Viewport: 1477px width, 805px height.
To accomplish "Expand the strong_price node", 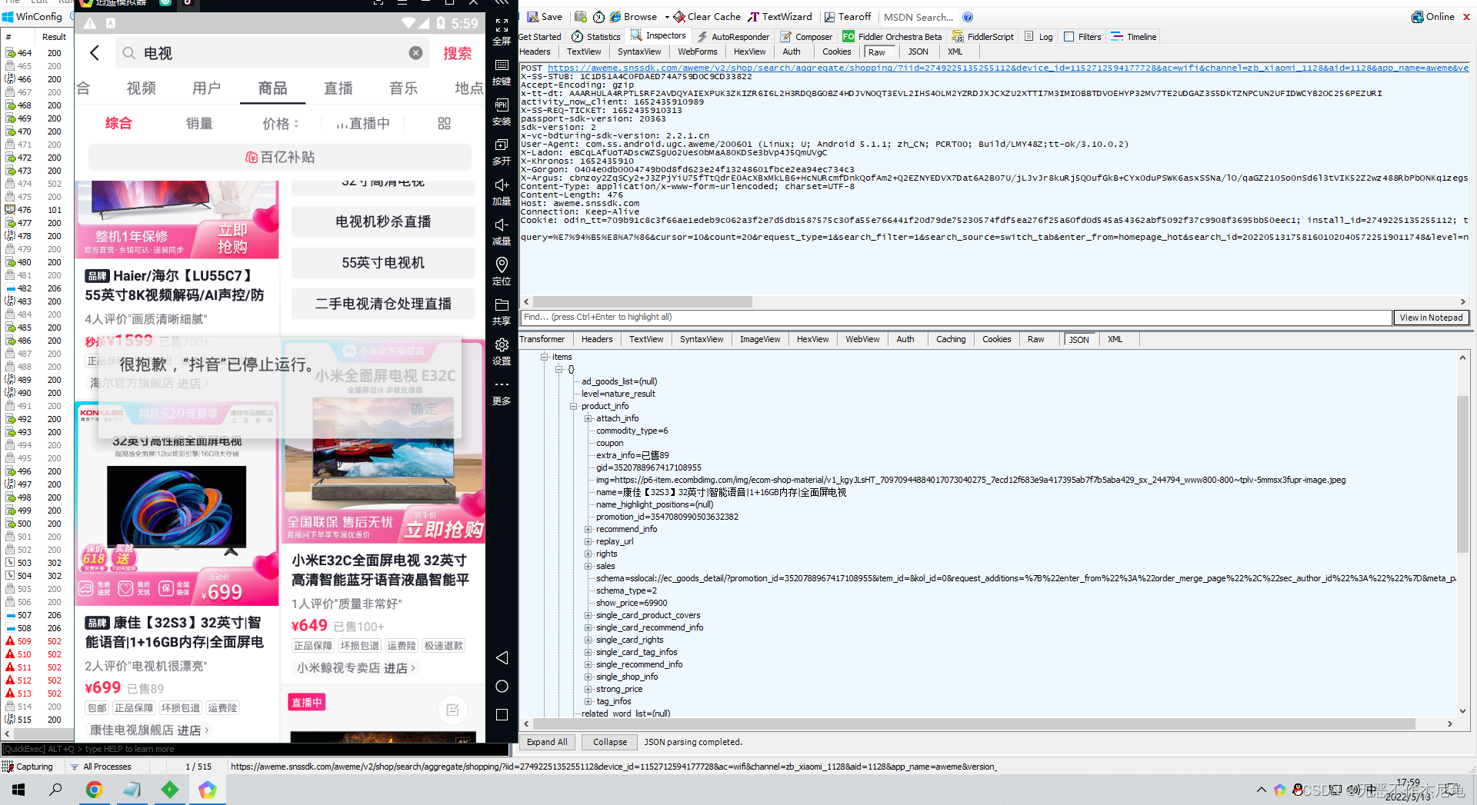I will 588,689.
